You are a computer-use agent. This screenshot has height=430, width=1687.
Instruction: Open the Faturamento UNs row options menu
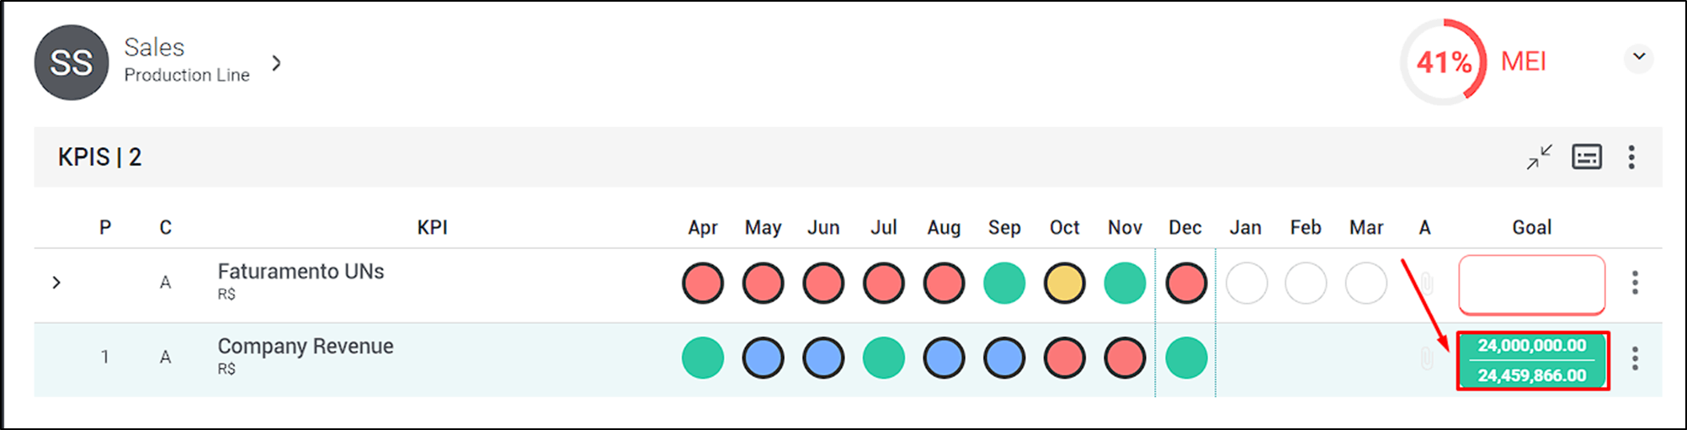tap(1635, 283)
